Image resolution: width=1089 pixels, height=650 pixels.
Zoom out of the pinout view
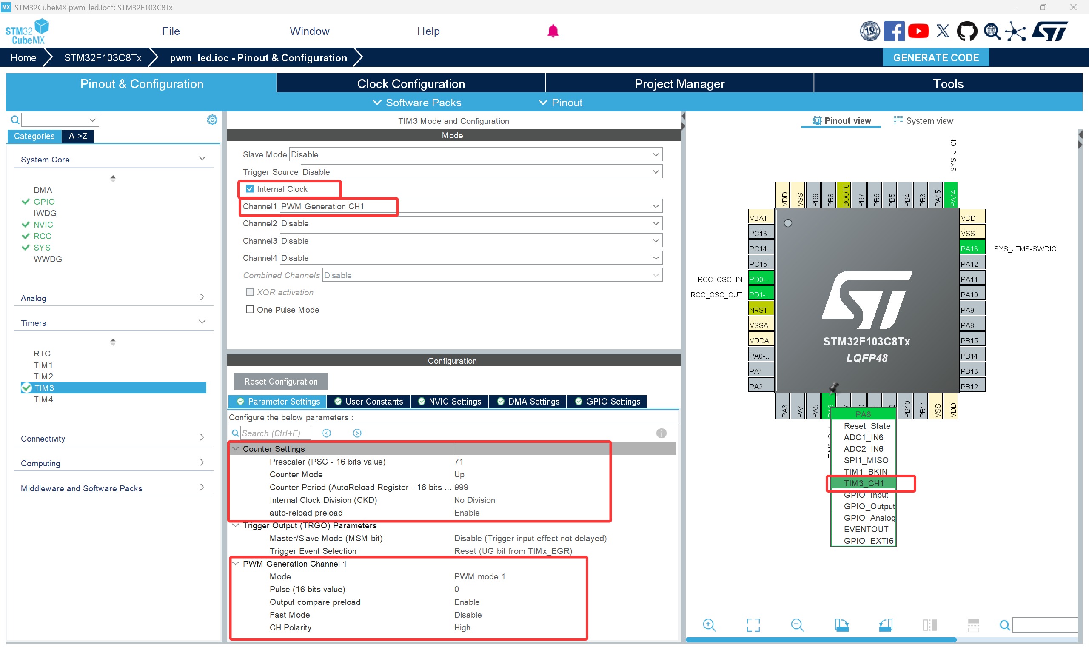[797, 625]
